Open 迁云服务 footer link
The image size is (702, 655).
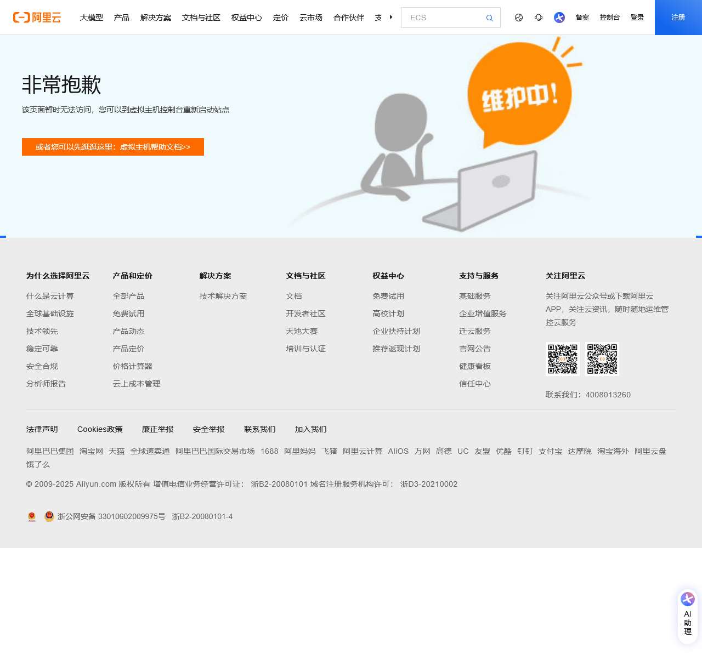(x=475, y=331)
